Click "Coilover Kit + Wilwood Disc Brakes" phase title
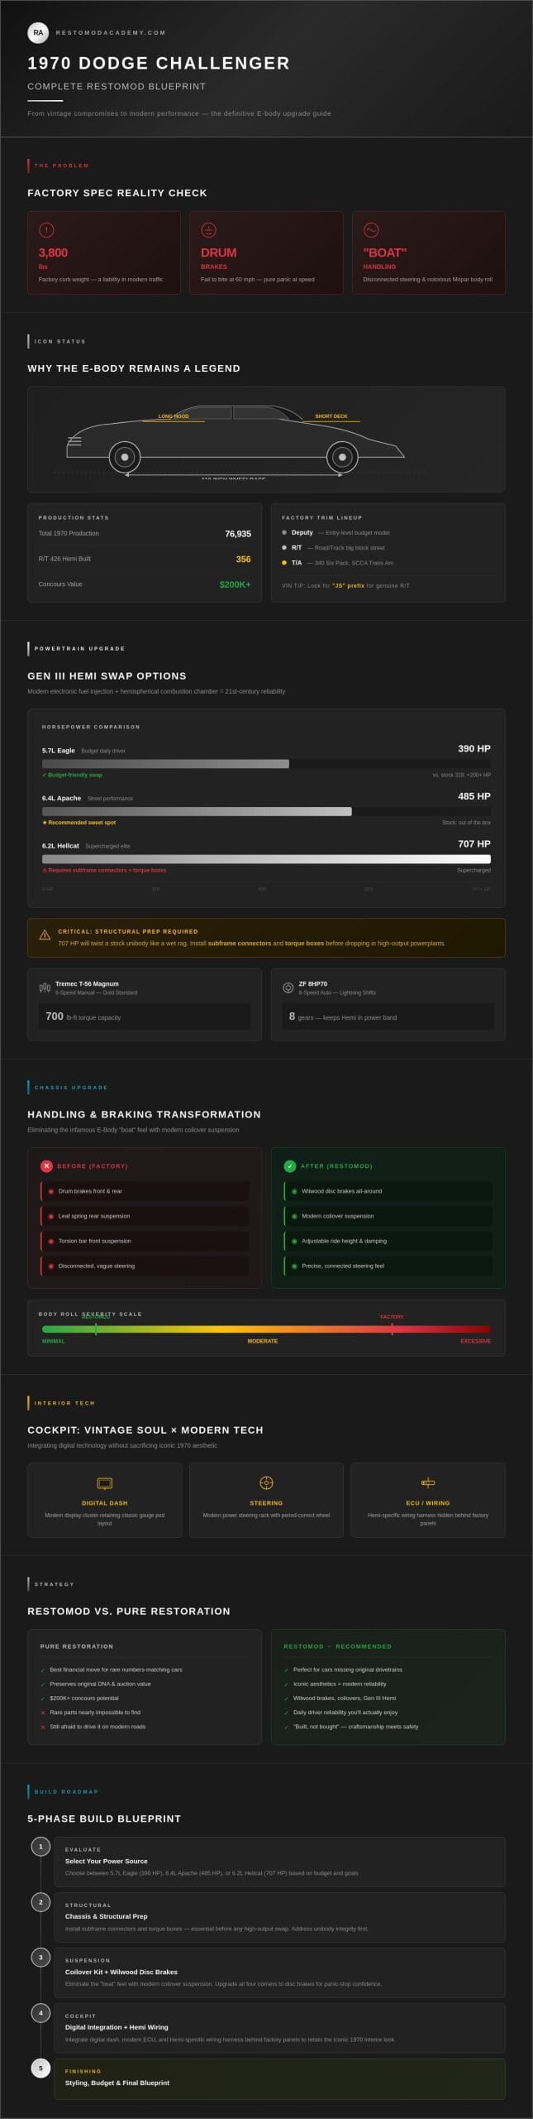 click(121, 1972)
